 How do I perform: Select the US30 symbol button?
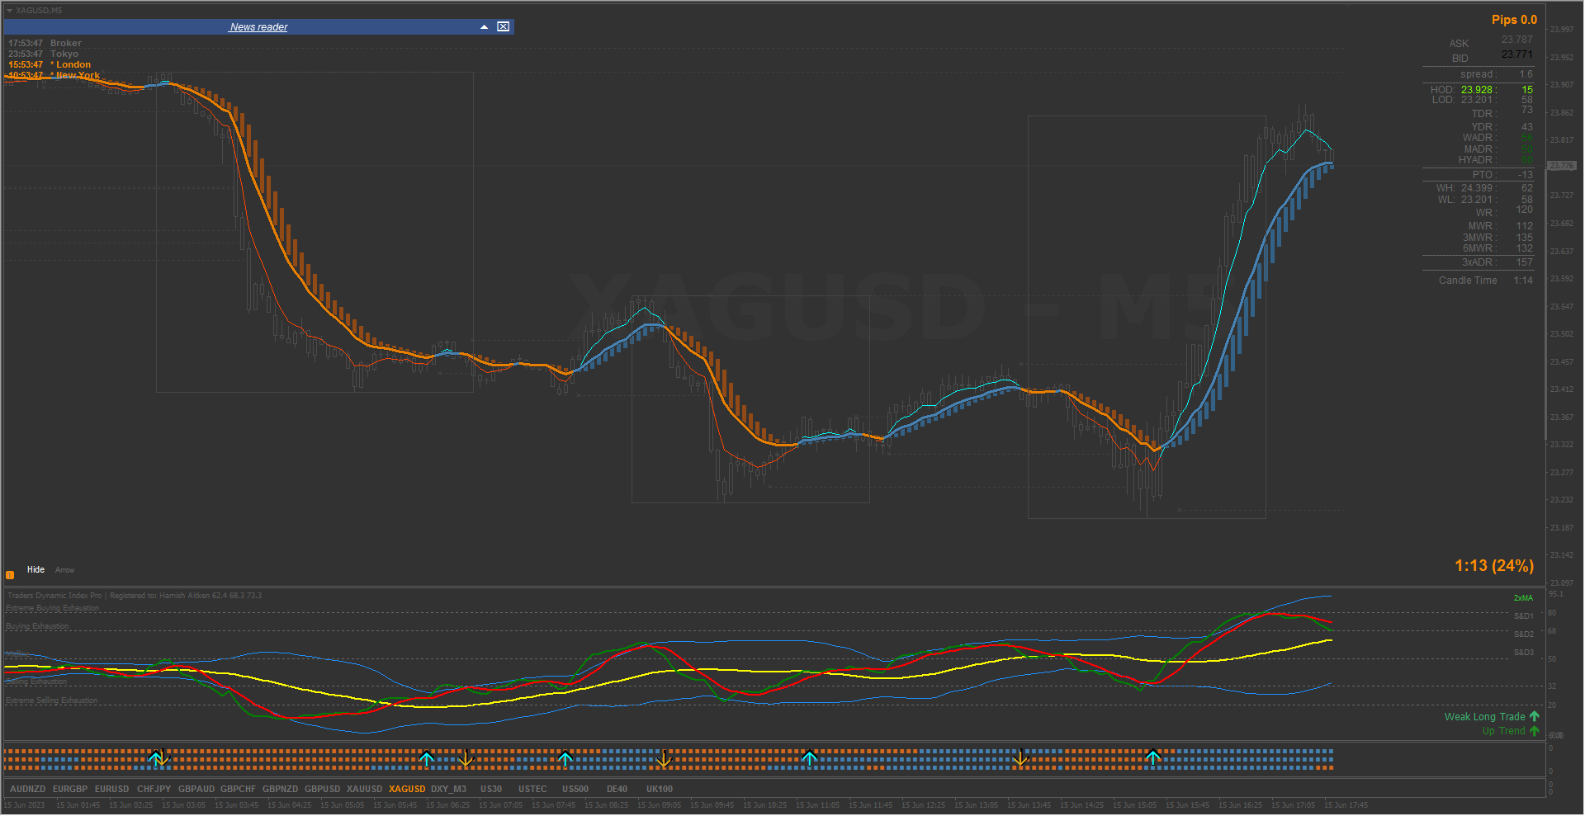coord(491,790)
